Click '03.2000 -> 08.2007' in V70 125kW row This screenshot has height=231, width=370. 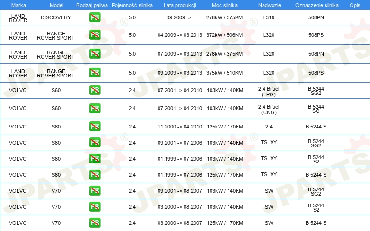(180, 223)
